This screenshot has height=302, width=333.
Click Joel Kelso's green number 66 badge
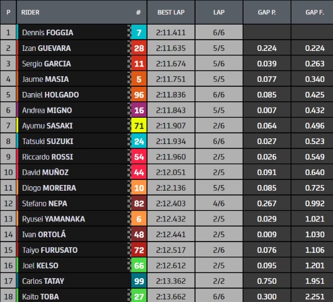(x=139, y=266)
